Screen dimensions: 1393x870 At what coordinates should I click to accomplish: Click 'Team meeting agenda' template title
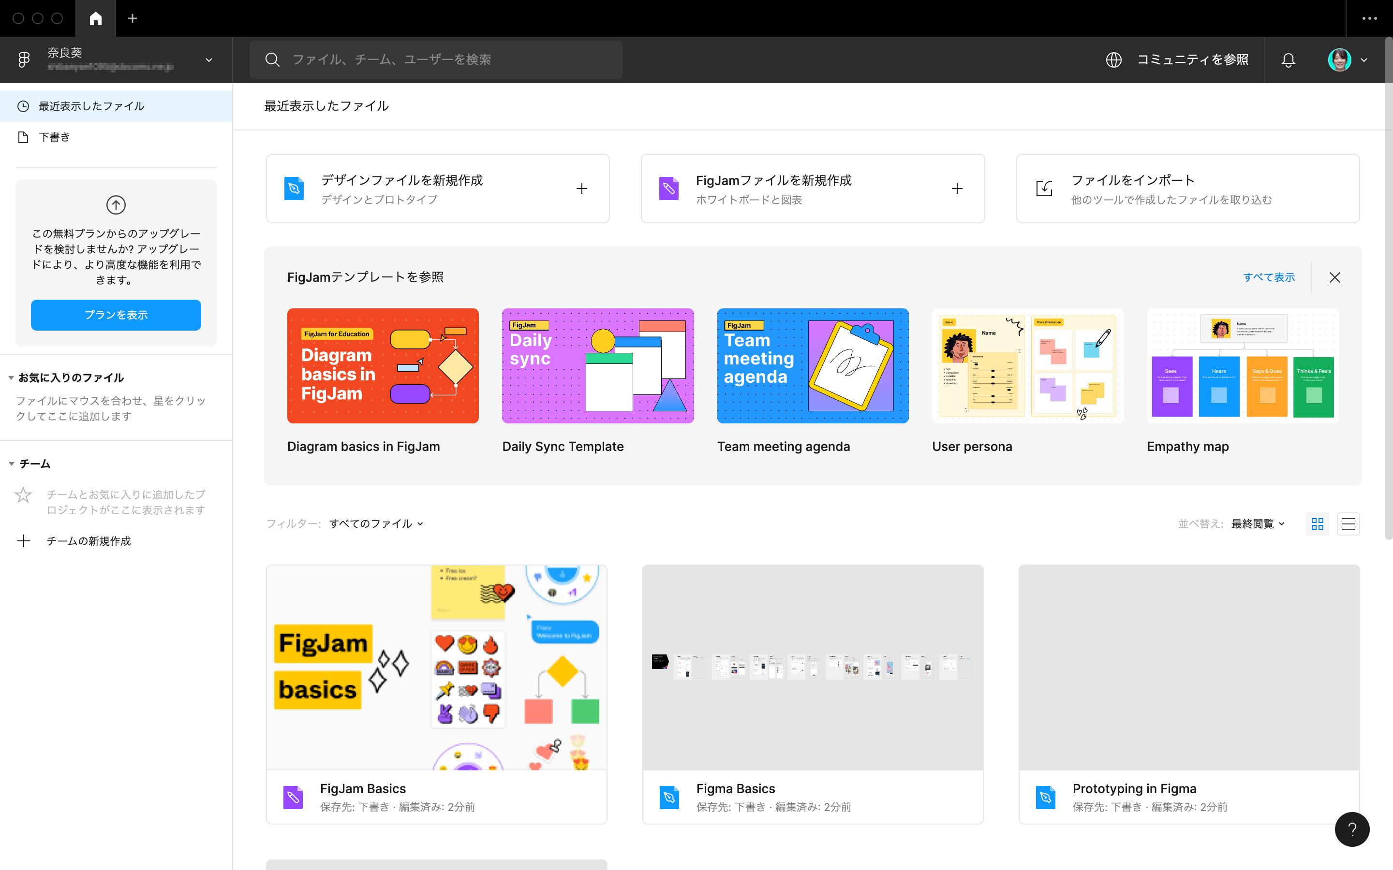(x=784, y=447)
